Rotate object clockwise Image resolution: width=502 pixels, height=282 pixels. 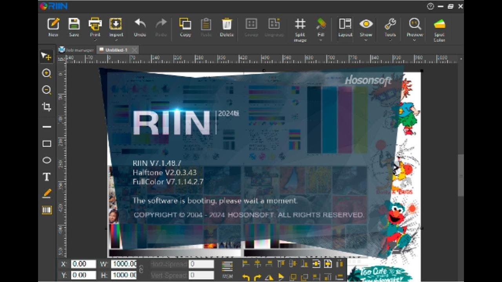258,277
